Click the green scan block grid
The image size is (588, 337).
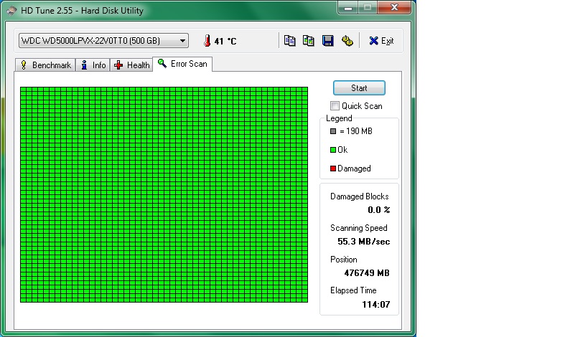point(164,195)
